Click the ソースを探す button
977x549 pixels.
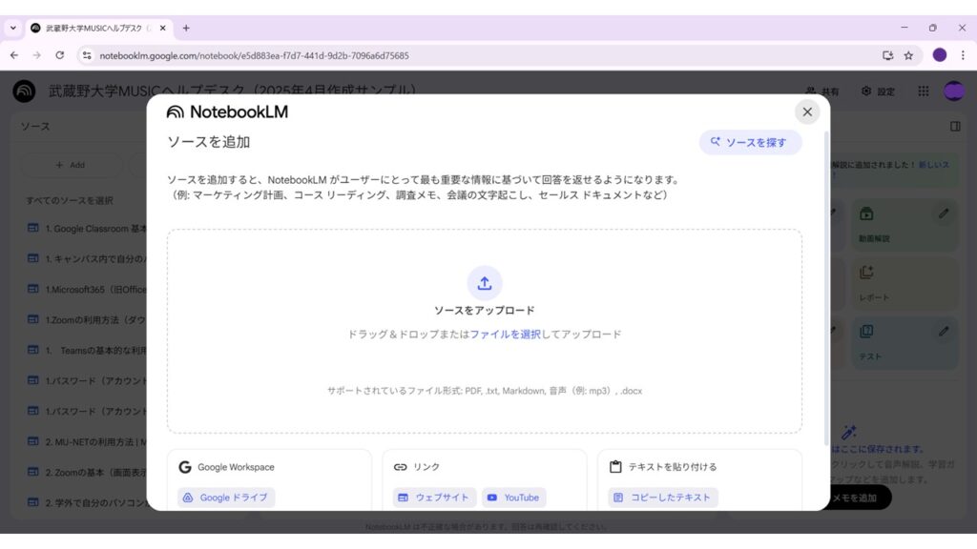(x=750, y=142)
